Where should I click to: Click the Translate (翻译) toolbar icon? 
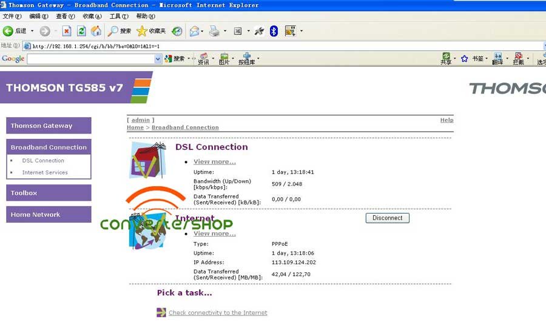pos(497,59)
